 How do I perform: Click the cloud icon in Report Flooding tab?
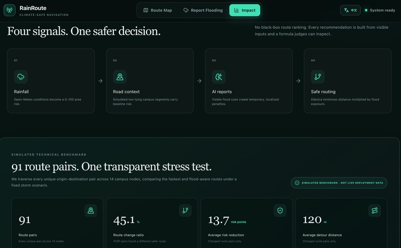click(x=186, y=10)
